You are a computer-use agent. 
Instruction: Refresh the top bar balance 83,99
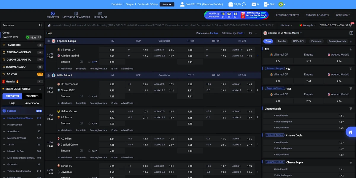point(244,4)
